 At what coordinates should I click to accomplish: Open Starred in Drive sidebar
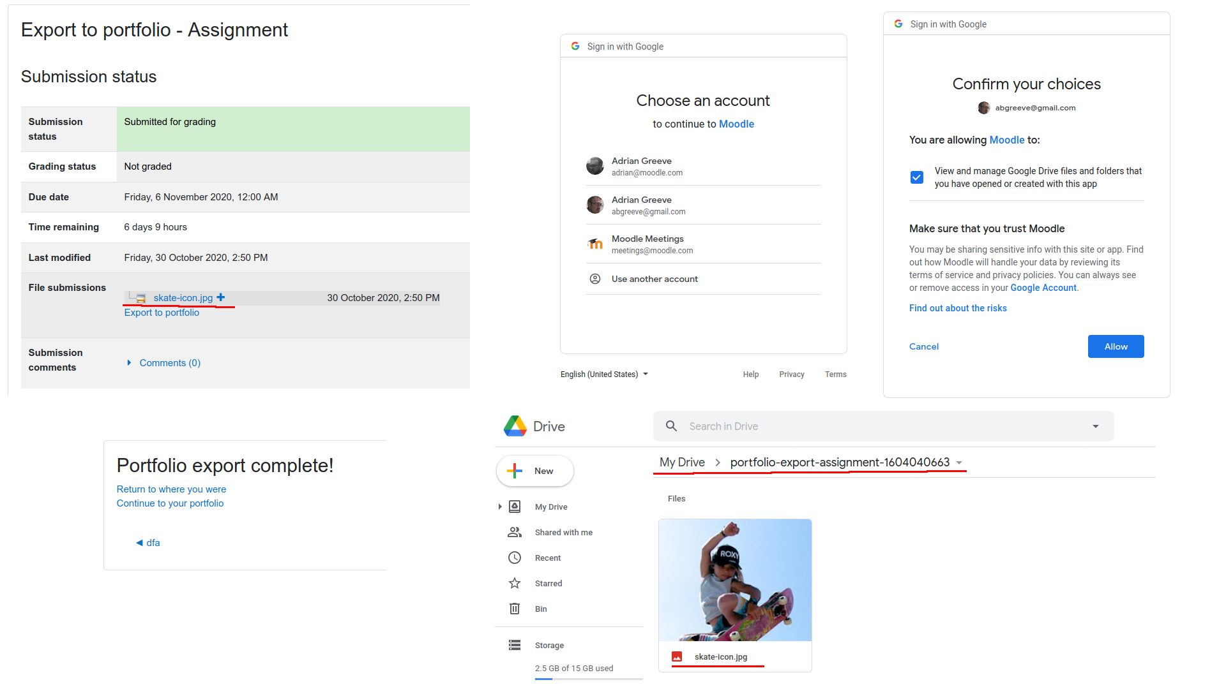pos(549,583)
